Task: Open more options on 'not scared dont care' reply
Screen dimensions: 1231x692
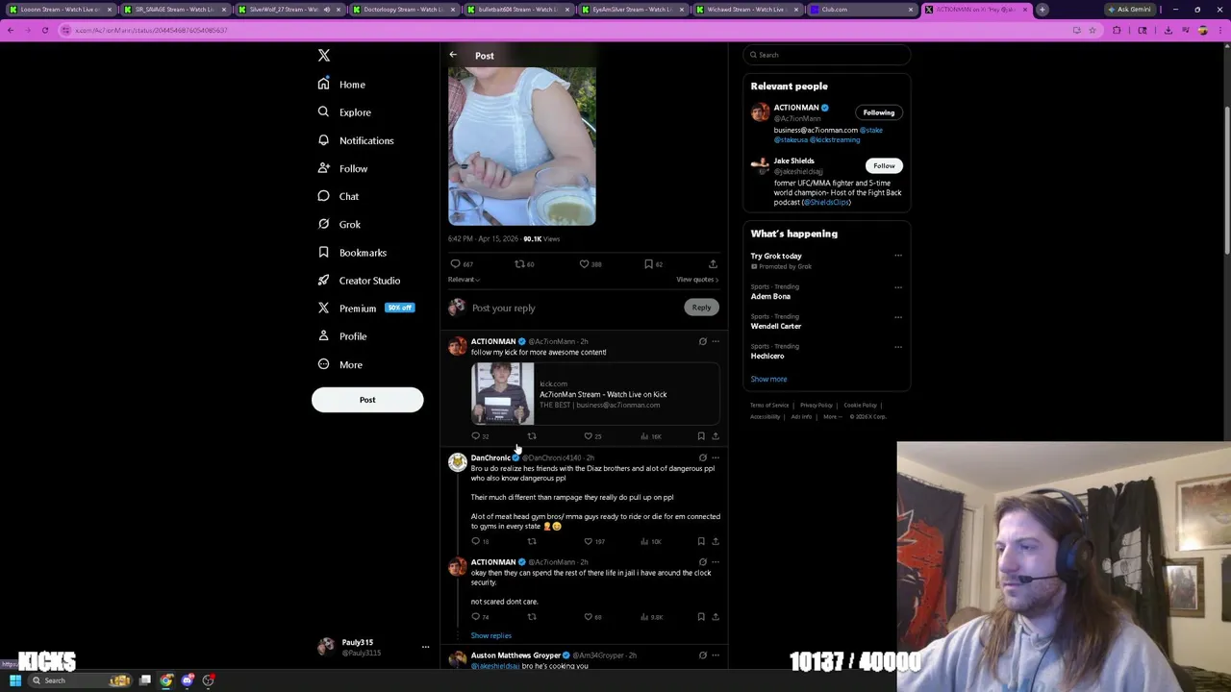Action: tap(716, 562)
